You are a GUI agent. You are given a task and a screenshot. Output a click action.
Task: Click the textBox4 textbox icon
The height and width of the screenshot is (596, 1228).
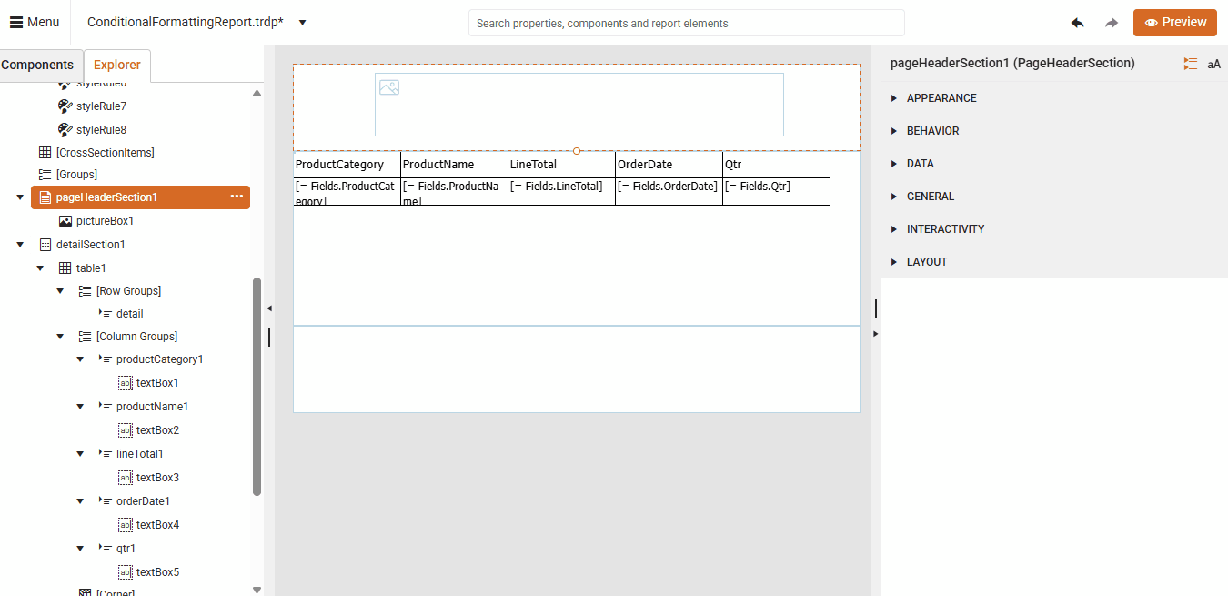point(126,525)
